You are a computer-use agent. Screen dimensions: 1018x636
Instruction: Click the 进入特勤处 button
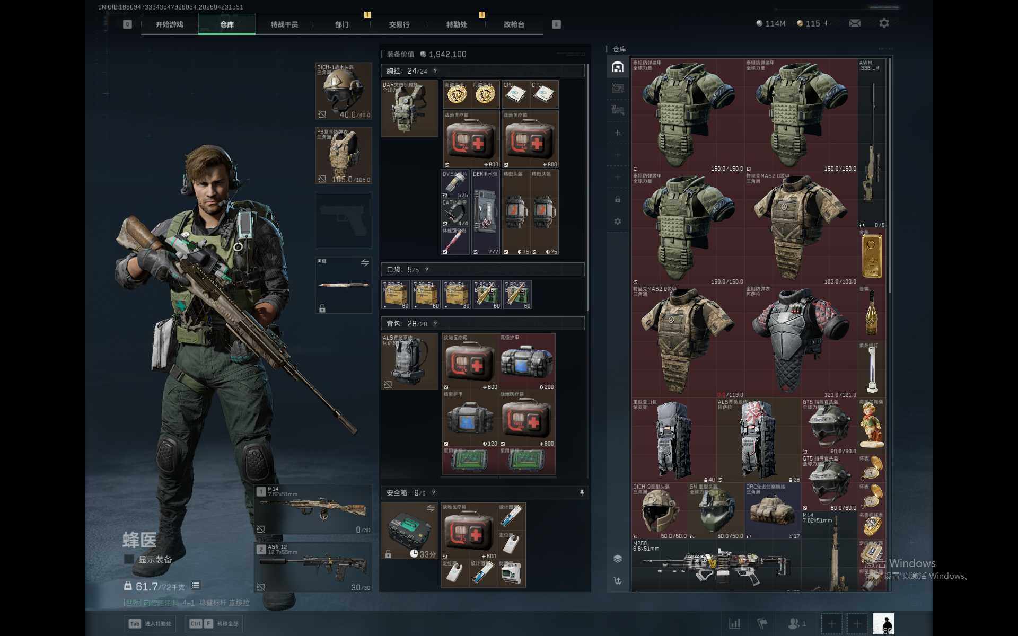pyautogui.click(x=151, y=624)
